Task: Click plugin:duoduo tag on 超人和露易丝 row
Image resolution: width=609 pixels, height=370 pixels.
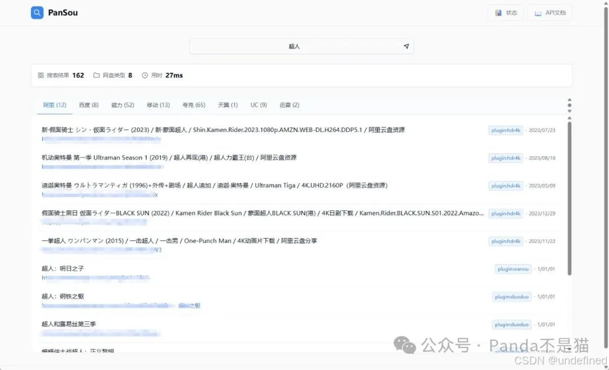Action: [x=511, y=324]
